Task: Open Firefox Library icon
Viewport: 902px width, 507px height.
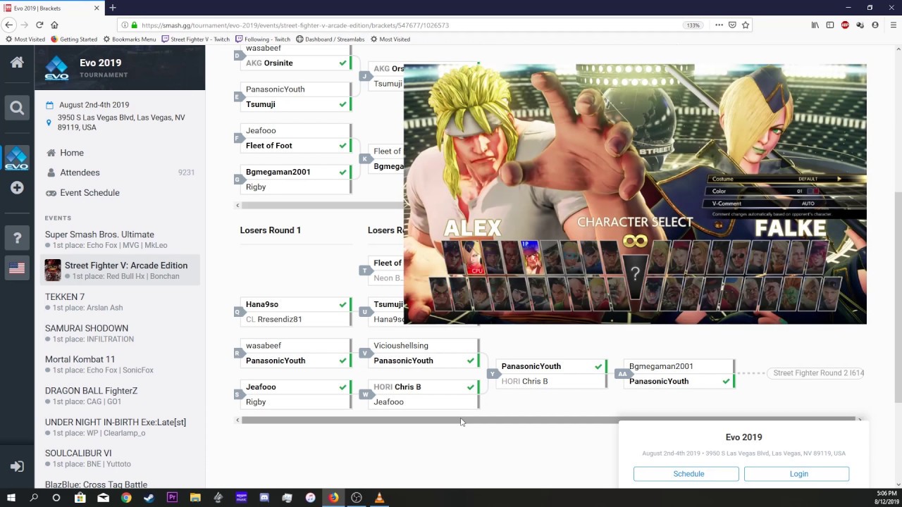Action: click(x=815, y=25)
